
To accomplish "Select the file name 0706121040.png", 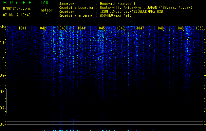I will coord(17,9).
